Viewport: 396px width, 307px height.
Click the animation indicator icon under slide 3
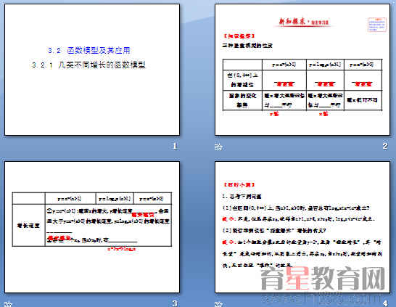click(x=8, y=303)
